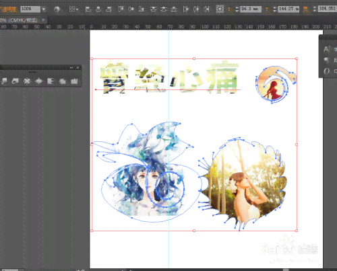Select the Twirl tool
The image size is (337, 271).
[x=16, y=81]
